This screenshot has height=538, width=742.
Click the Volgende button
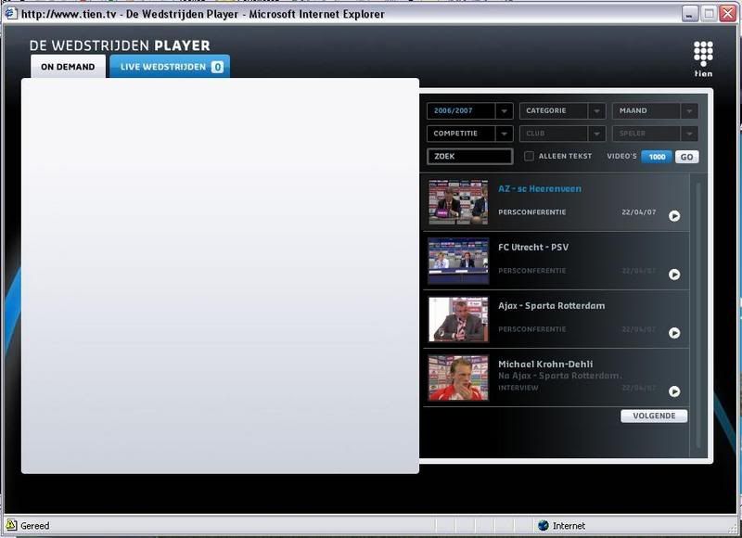tap(654, 416)
